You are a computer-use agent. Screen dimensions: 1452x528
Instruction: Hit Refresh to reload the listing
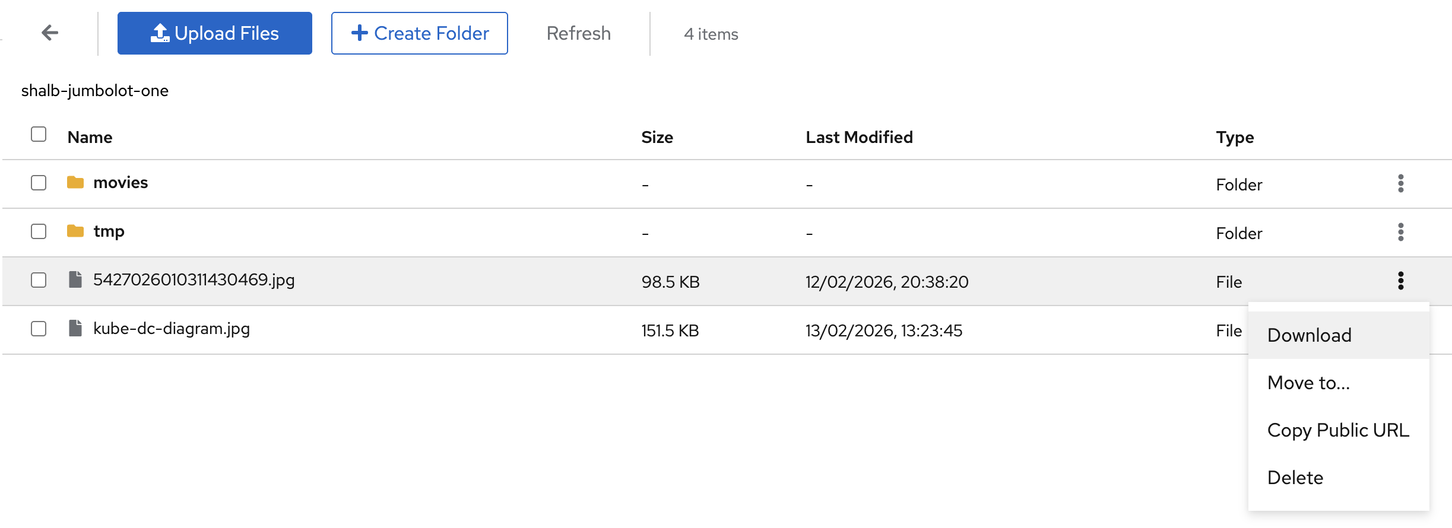point(578,33)
